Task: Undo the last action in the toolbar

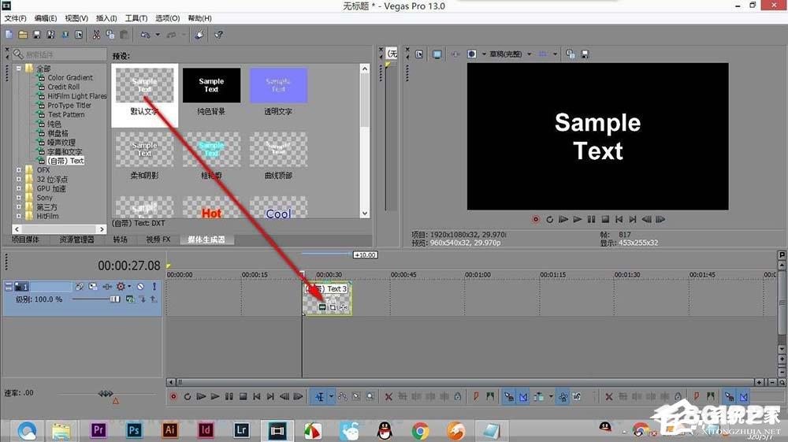Action: pos(145,35)
